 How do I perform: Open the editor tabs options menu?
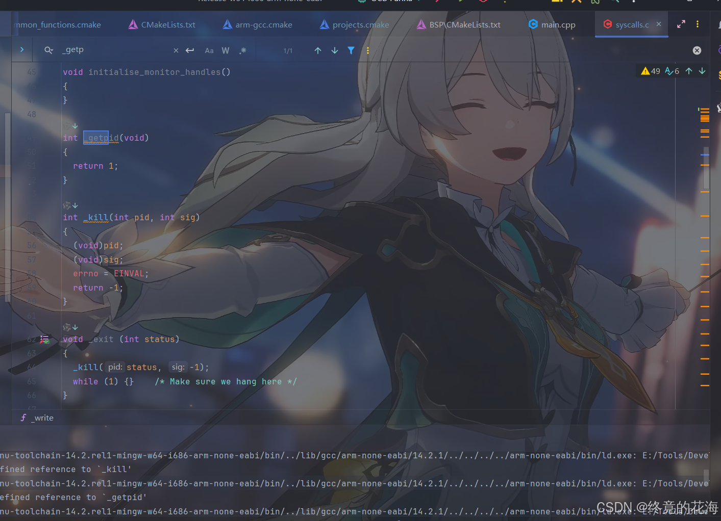[x=698, y=24]
